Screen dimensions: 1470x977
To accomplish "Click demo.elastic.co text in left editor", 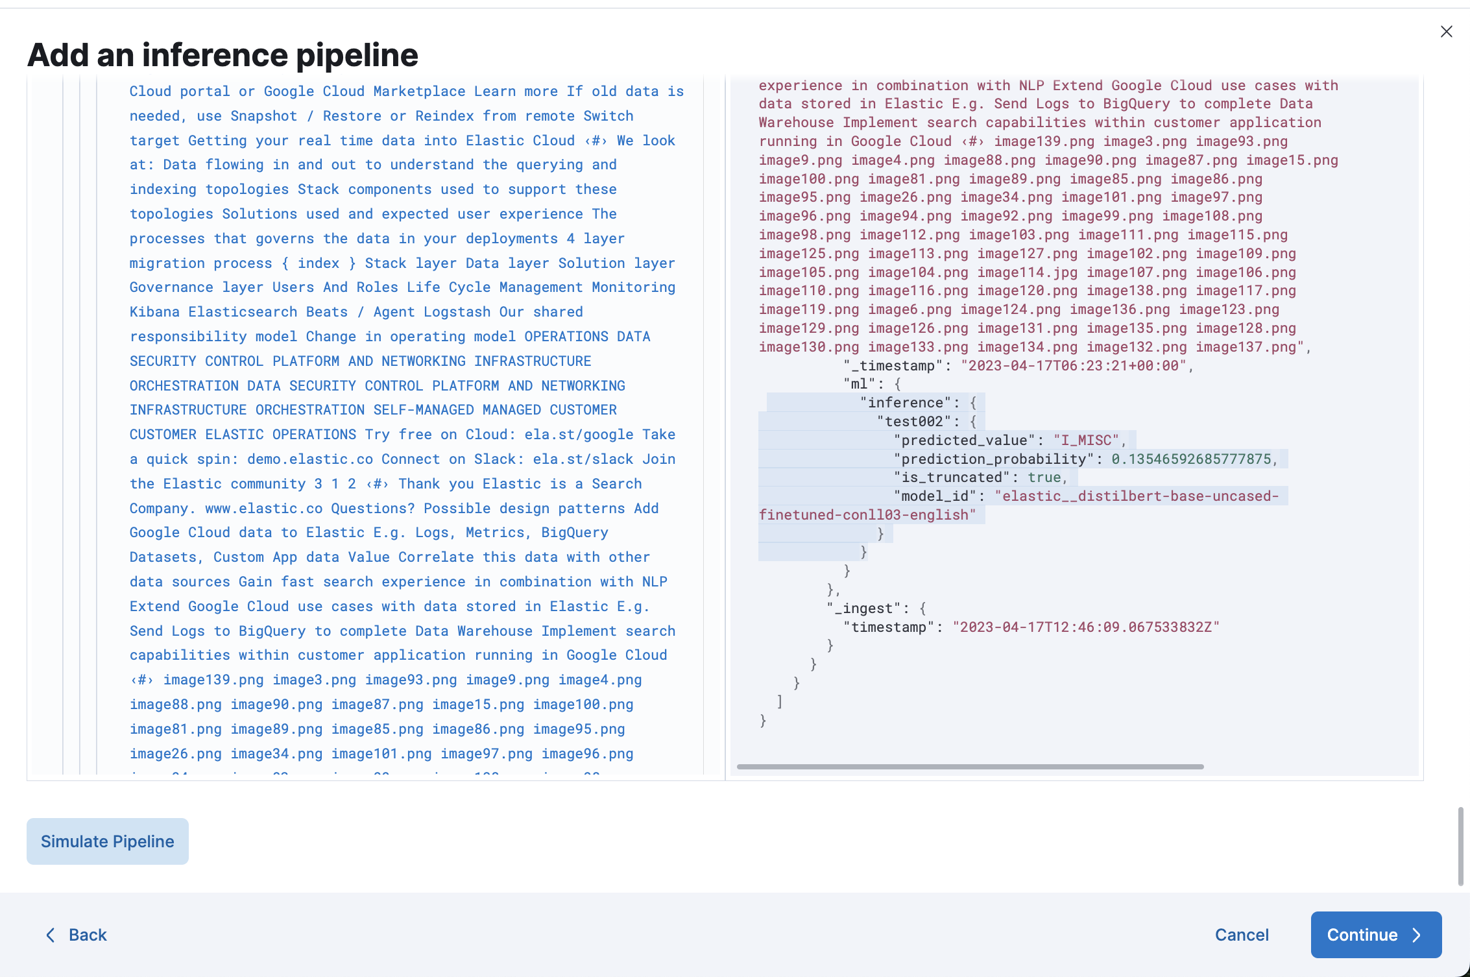I will point(310,459).
